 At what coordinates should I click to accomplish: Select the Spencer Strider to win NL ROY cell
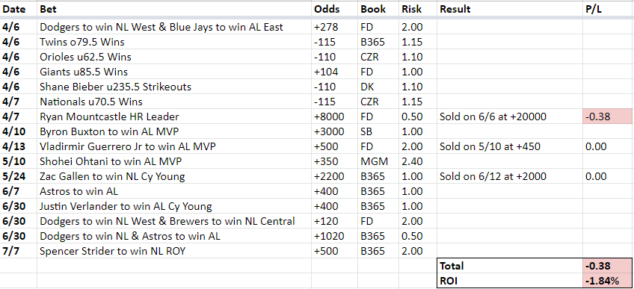tap(174, 251)
